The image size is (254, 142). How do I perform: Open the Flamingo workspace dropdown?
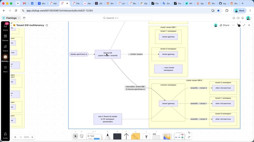click(x=11, y=18)
